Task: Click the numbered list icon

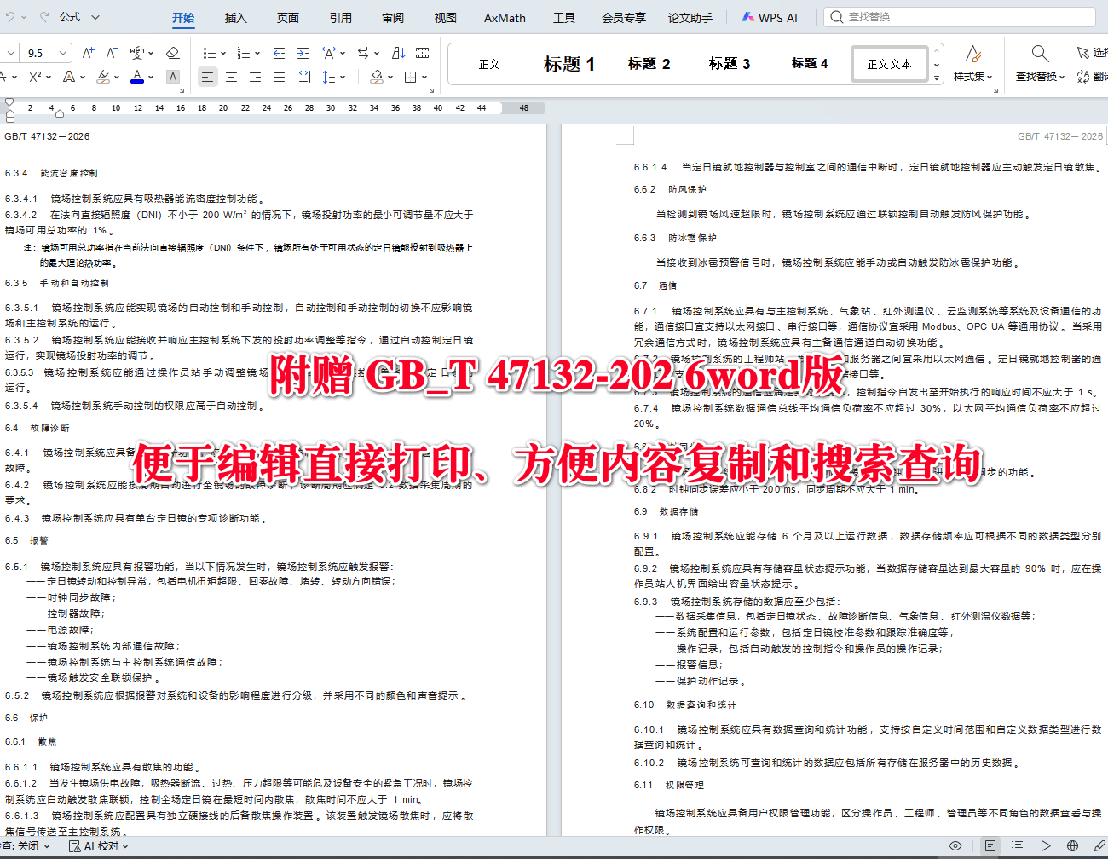Action: click(x=243, y=53)
